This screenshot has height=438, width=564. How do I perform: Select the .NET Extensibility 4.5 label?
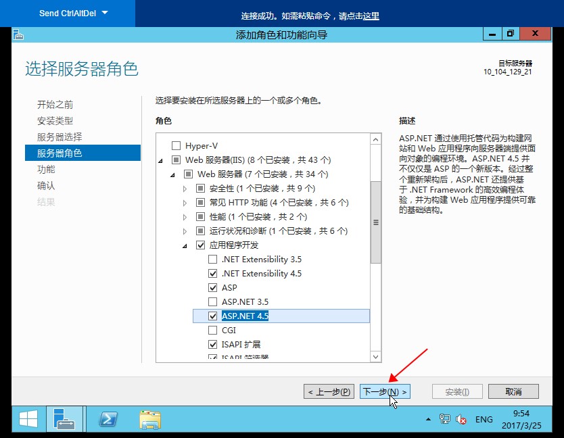(x=262, y=273)
